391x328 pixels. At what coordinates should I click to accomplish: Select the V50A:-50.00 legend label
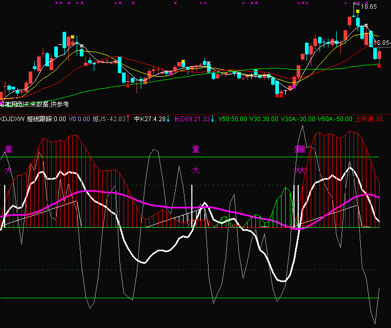point(335,119)
